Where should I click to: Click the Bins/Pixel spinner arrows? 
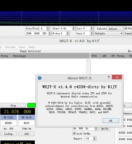coord(48,29)
